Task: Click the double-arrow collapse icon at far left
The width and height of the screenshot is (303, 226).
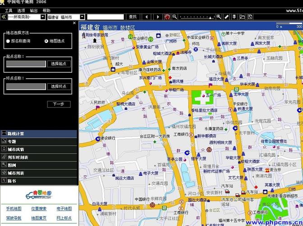Action: pos(3,17)
